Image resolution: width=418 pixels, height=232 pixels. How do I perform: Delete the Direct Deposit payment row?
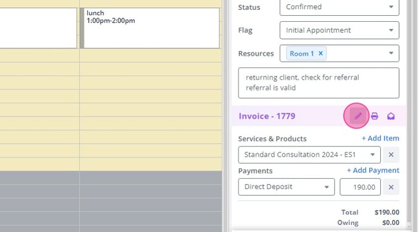click(391, 187)
